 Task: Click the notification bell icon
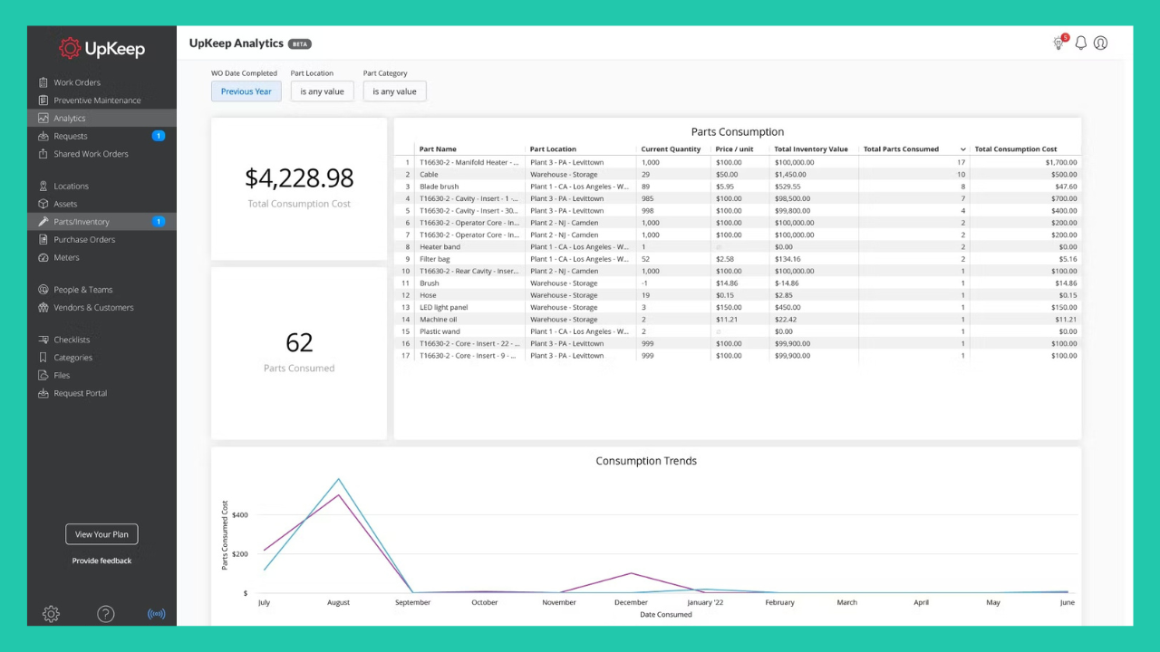coord(1080,43)
